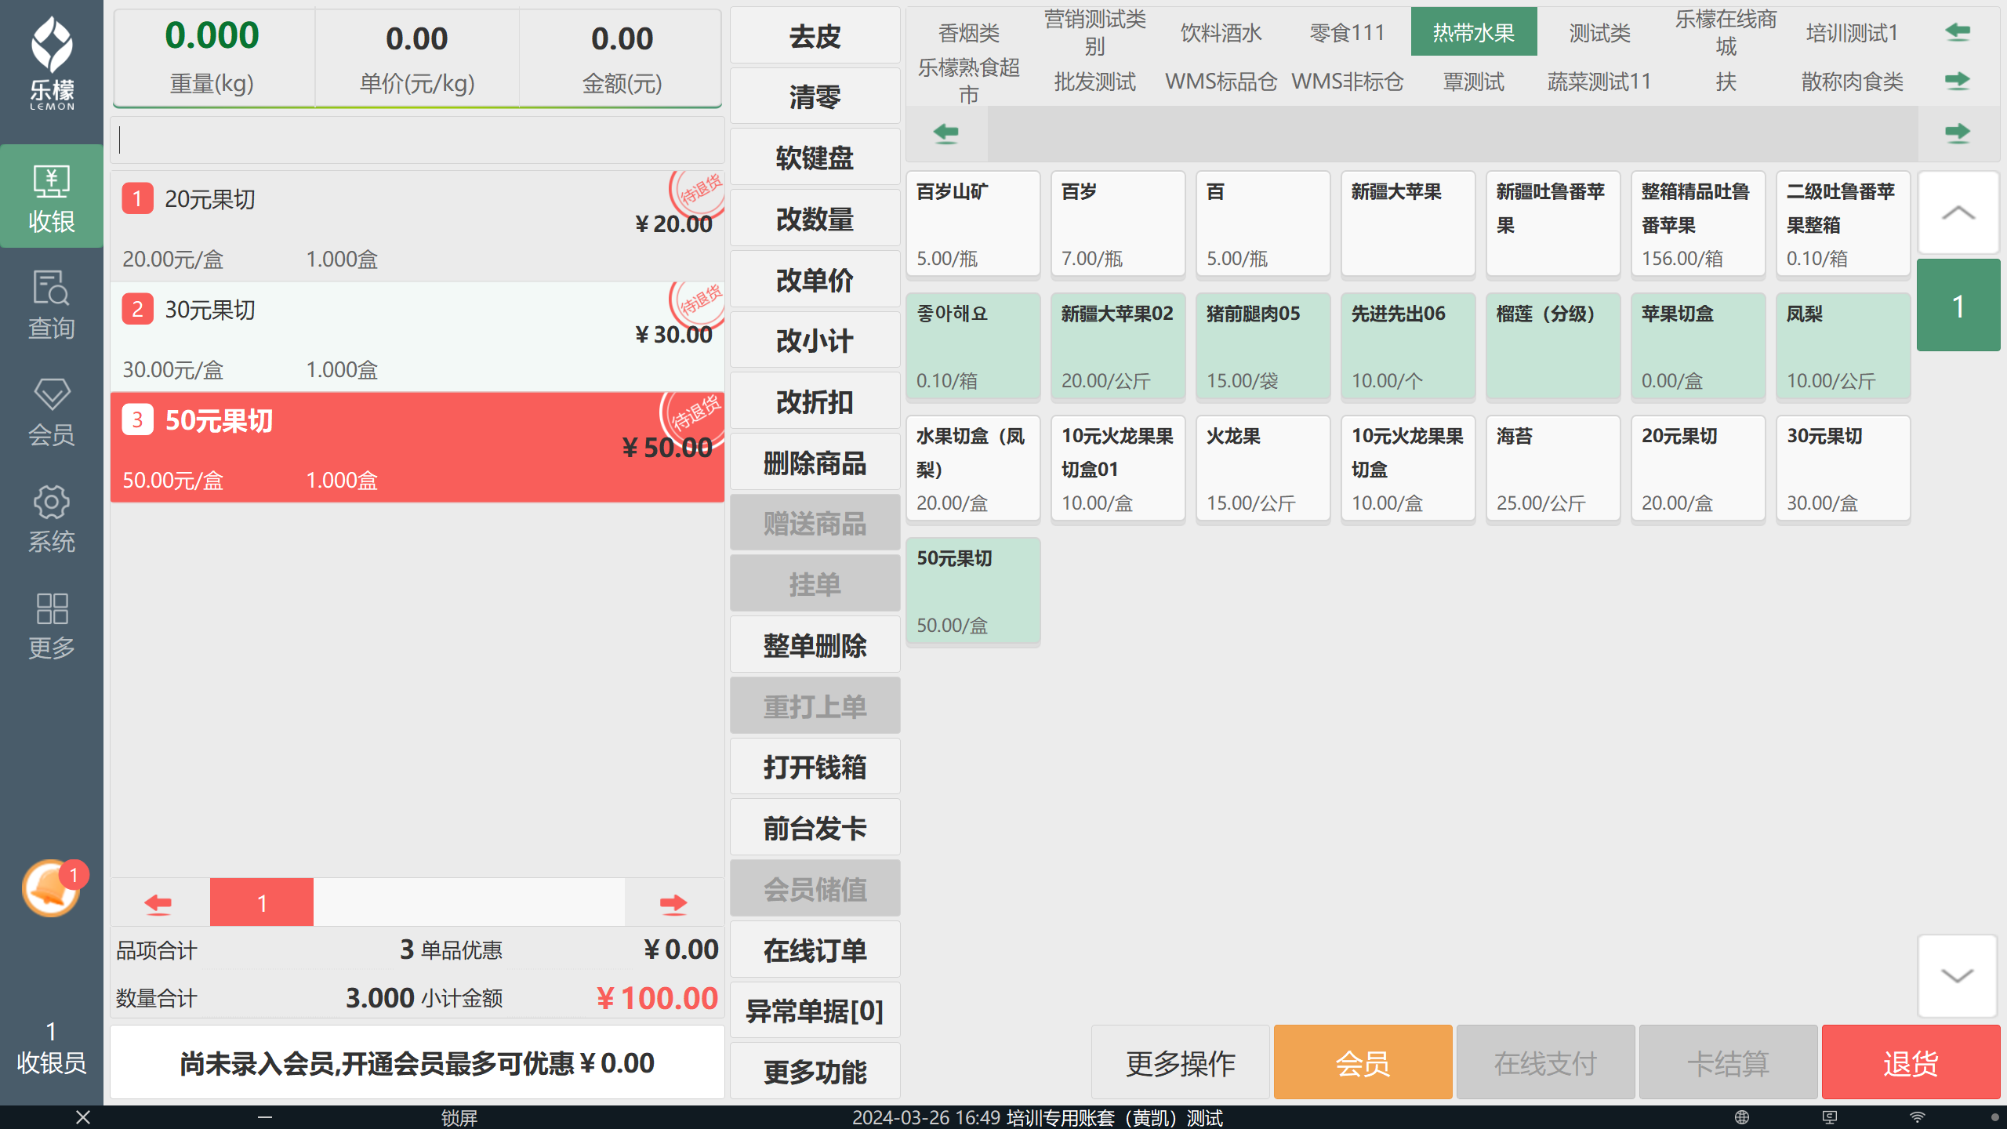The height and width of the screenshot is (1129, 2007).
Task: Page up the product grid with chevron
Action: (1958, 212)
